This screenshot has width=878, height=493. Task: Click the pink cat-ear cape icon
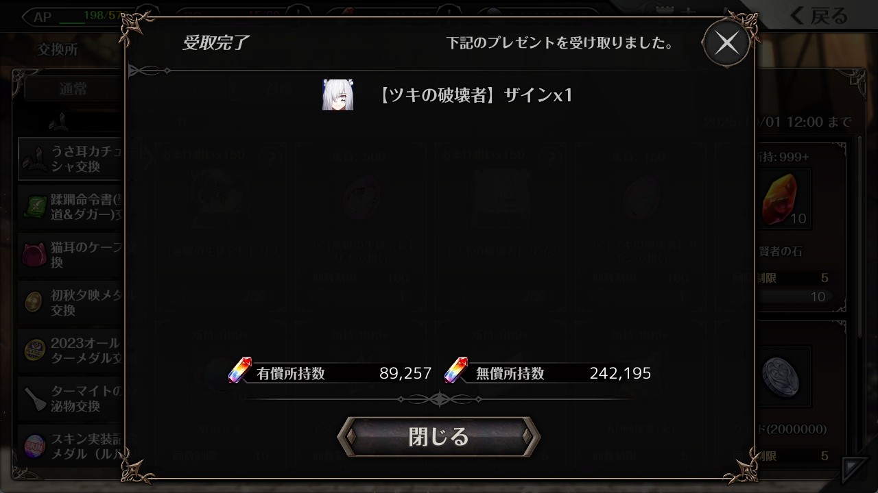34,255
